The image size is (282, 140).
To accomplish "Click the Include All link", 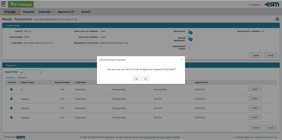I will point(11,78).
